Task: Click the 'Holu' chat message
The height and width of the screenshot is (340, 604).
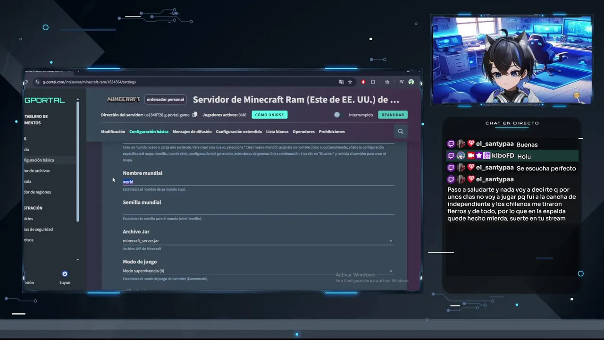Action: pos(524,156)
